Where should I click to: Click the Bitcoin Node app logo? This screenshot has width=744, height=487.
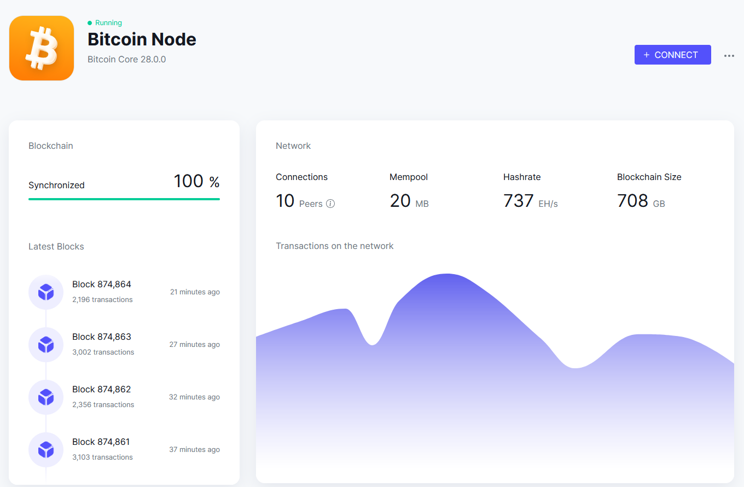[x=42, y=48]
